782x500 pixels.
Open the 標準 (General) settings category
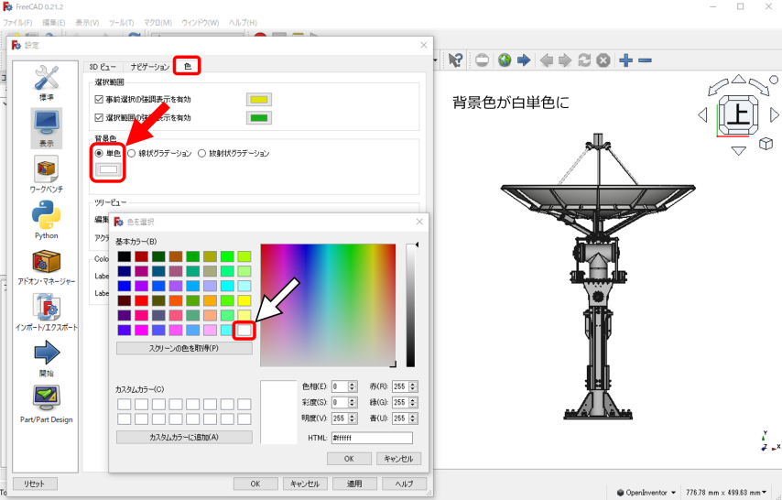click(47, 82)
